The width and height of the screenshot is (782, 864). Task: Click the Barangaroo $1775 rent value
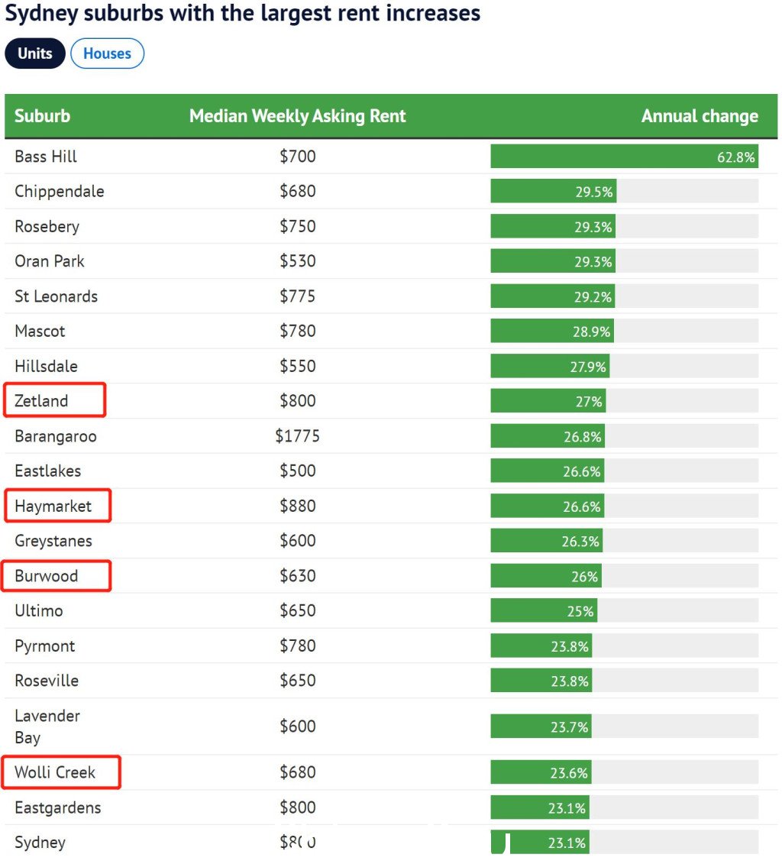(297, 436)
